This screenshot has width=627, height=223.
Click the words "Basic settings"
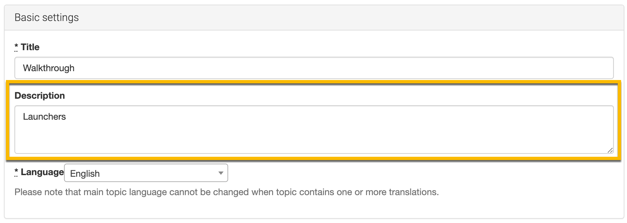click(47, 18)
